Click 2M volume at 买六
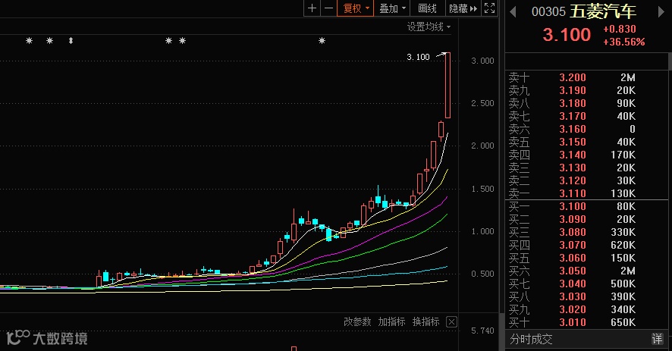The image size is (672, 351). pos(628,271)
